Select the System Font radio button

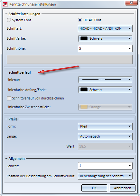pos(9,20)
